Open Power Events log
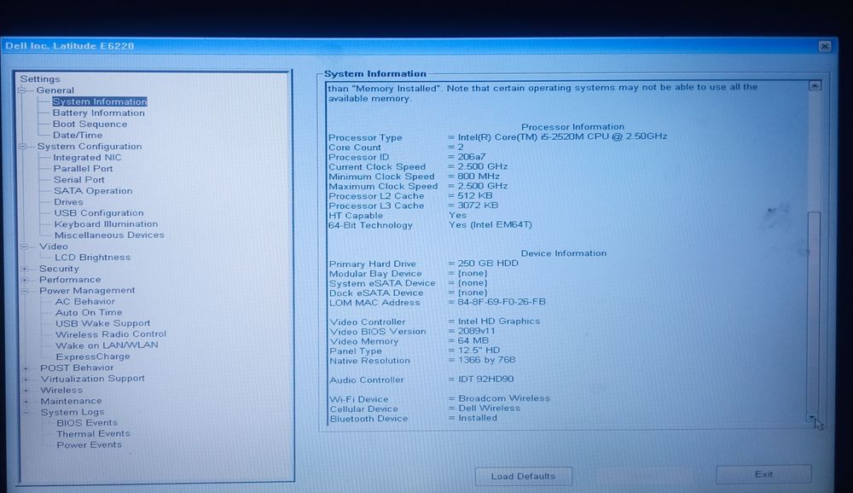Image resolution: width=853 pixels, height=493 pixels. coord(90,445)
